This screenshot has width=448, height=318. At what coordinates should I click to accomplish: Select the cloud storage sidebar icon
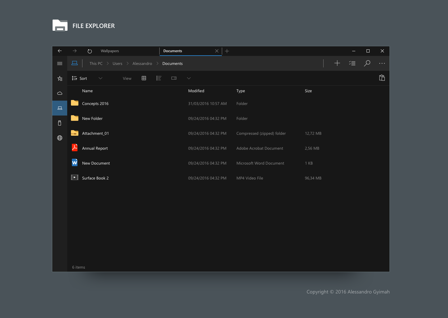coord(60,93)
